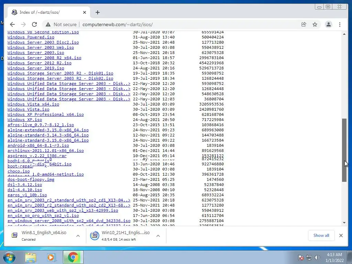Expand options for Win10_21H1 download
The height and width of the screenshot is (264, 352).
click(158, 236)
